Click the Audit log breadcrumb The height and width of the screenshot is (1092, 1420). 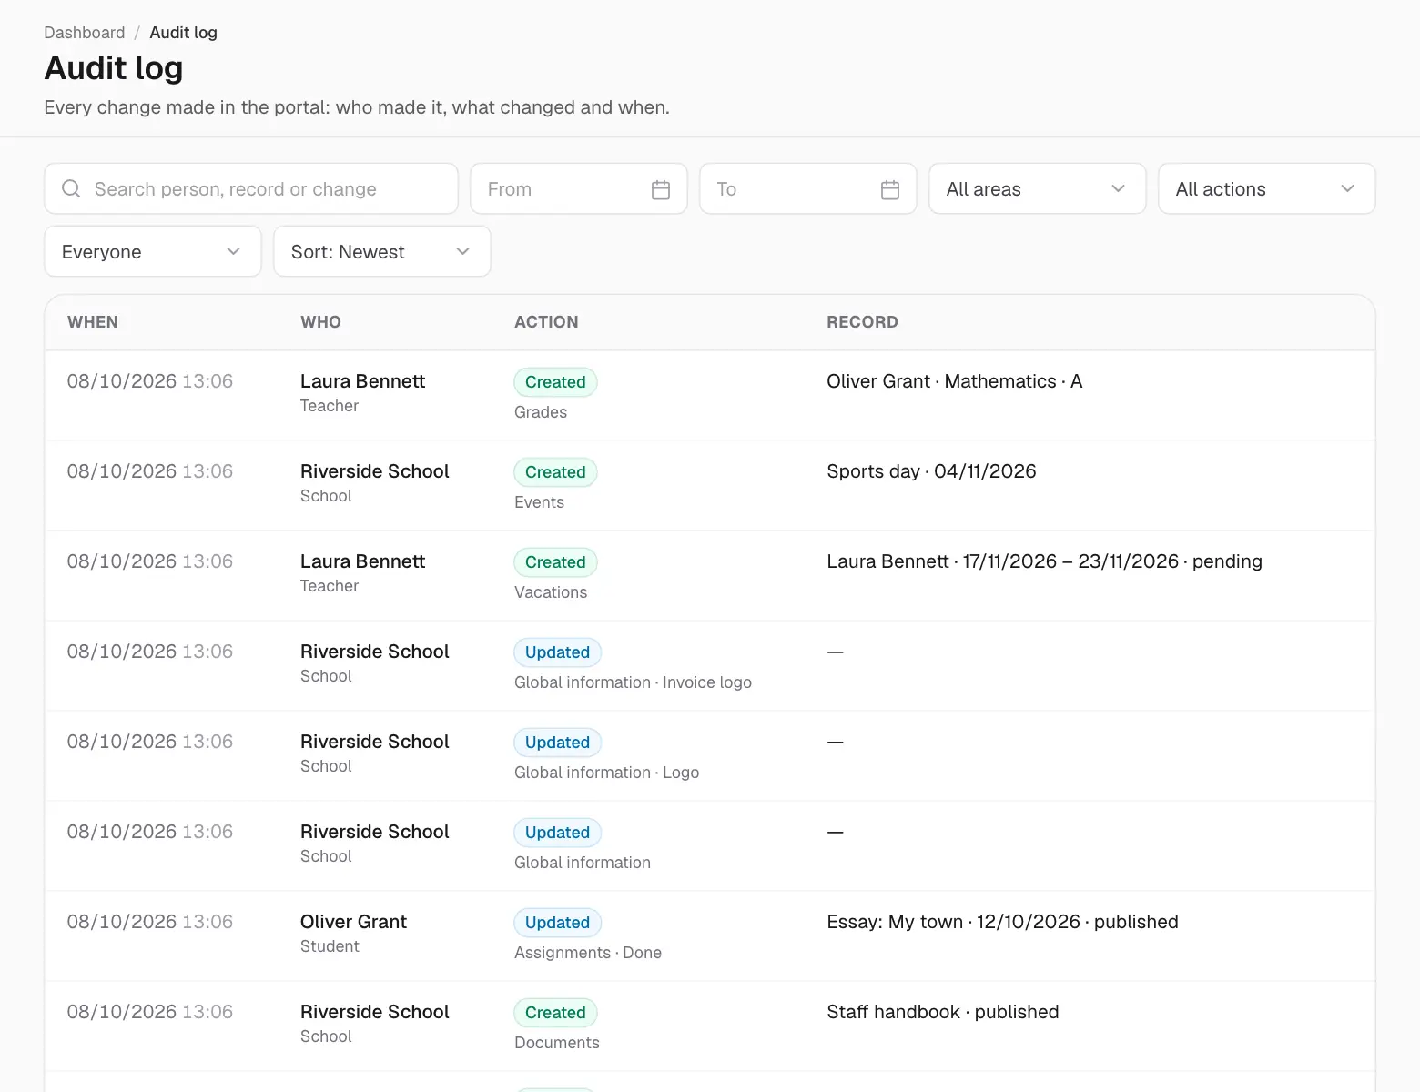(x=183, y=33)
